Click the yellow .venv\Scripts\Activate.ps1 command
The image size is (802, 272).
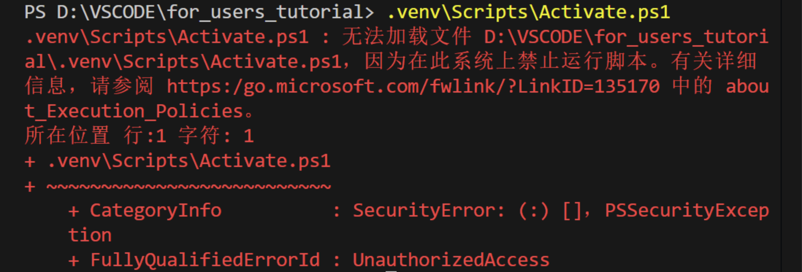click(528, 12)
